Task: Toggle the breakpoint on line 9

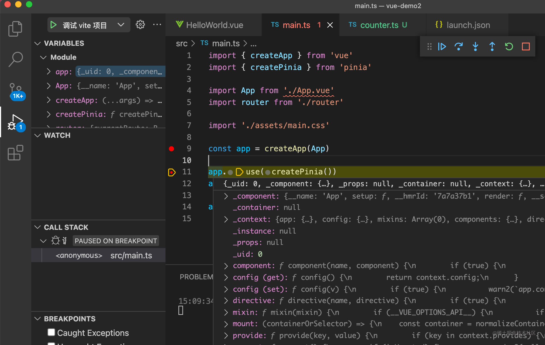Action: pyautogui.click(x=171, y=149)
